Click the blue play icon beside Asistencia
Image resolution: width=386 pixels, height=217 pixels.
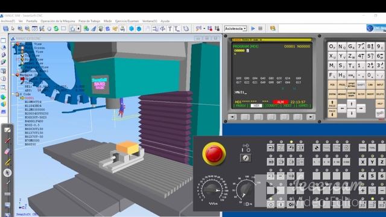(x=253, y=28)
